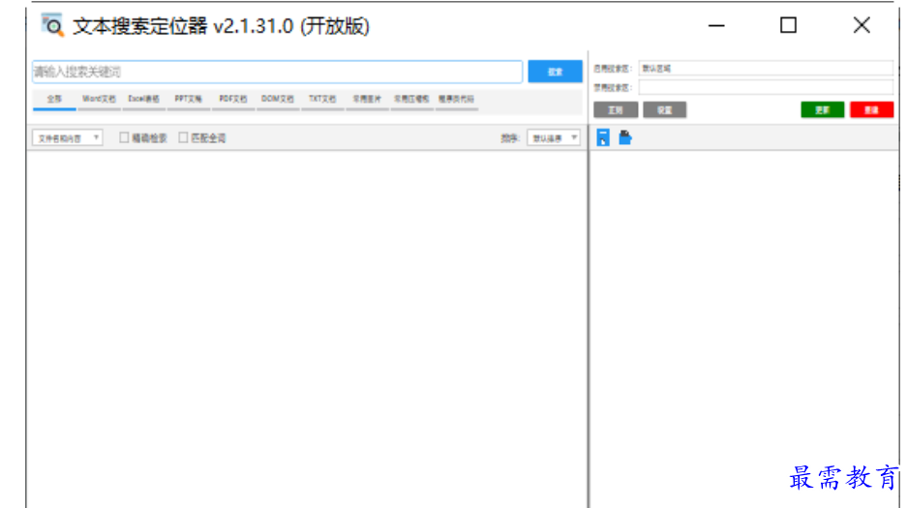
Task: Switch to the 程序员代码 tab
Action: tap(456, 100)
